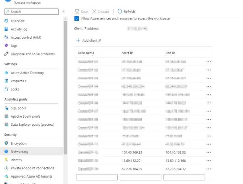Uncheck Allow Azure services access checkbox
Image resolution: width=243 pixels, height=184 pixels.
[x=76, y=18]
